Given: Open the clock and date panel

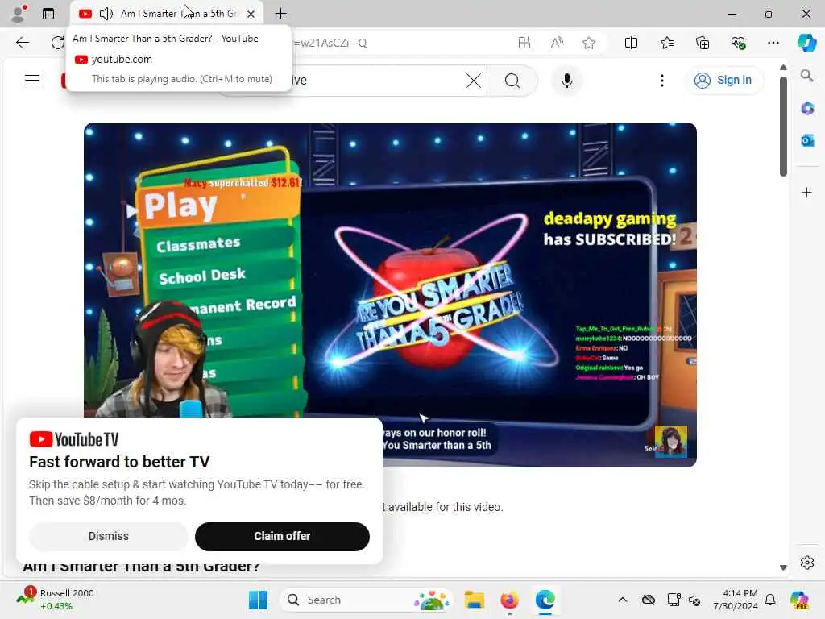Looking at the screenshot, I should coord(735,600).
